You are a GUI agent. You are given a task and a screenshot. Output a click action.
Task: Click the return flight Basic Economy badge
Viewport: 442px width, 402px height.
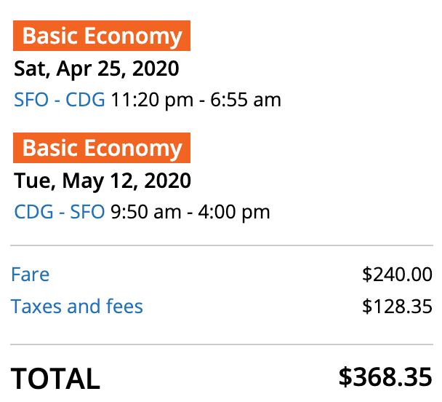101,148
